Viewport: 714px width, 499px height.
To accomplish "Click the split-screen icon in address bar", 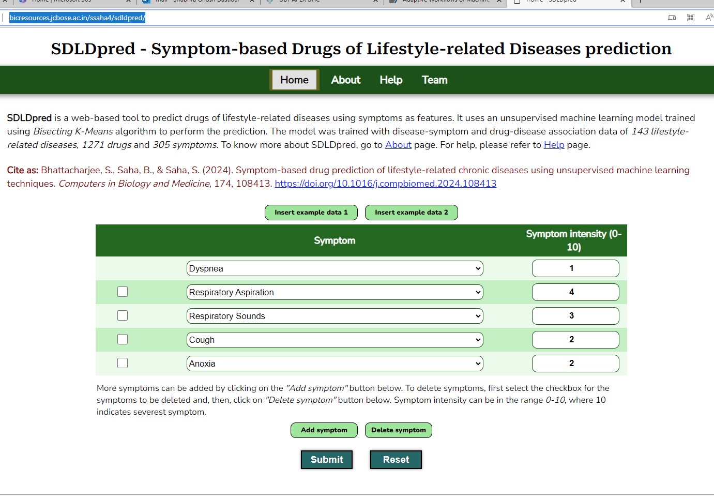I will pyautogui.click(x=672, y=18).
